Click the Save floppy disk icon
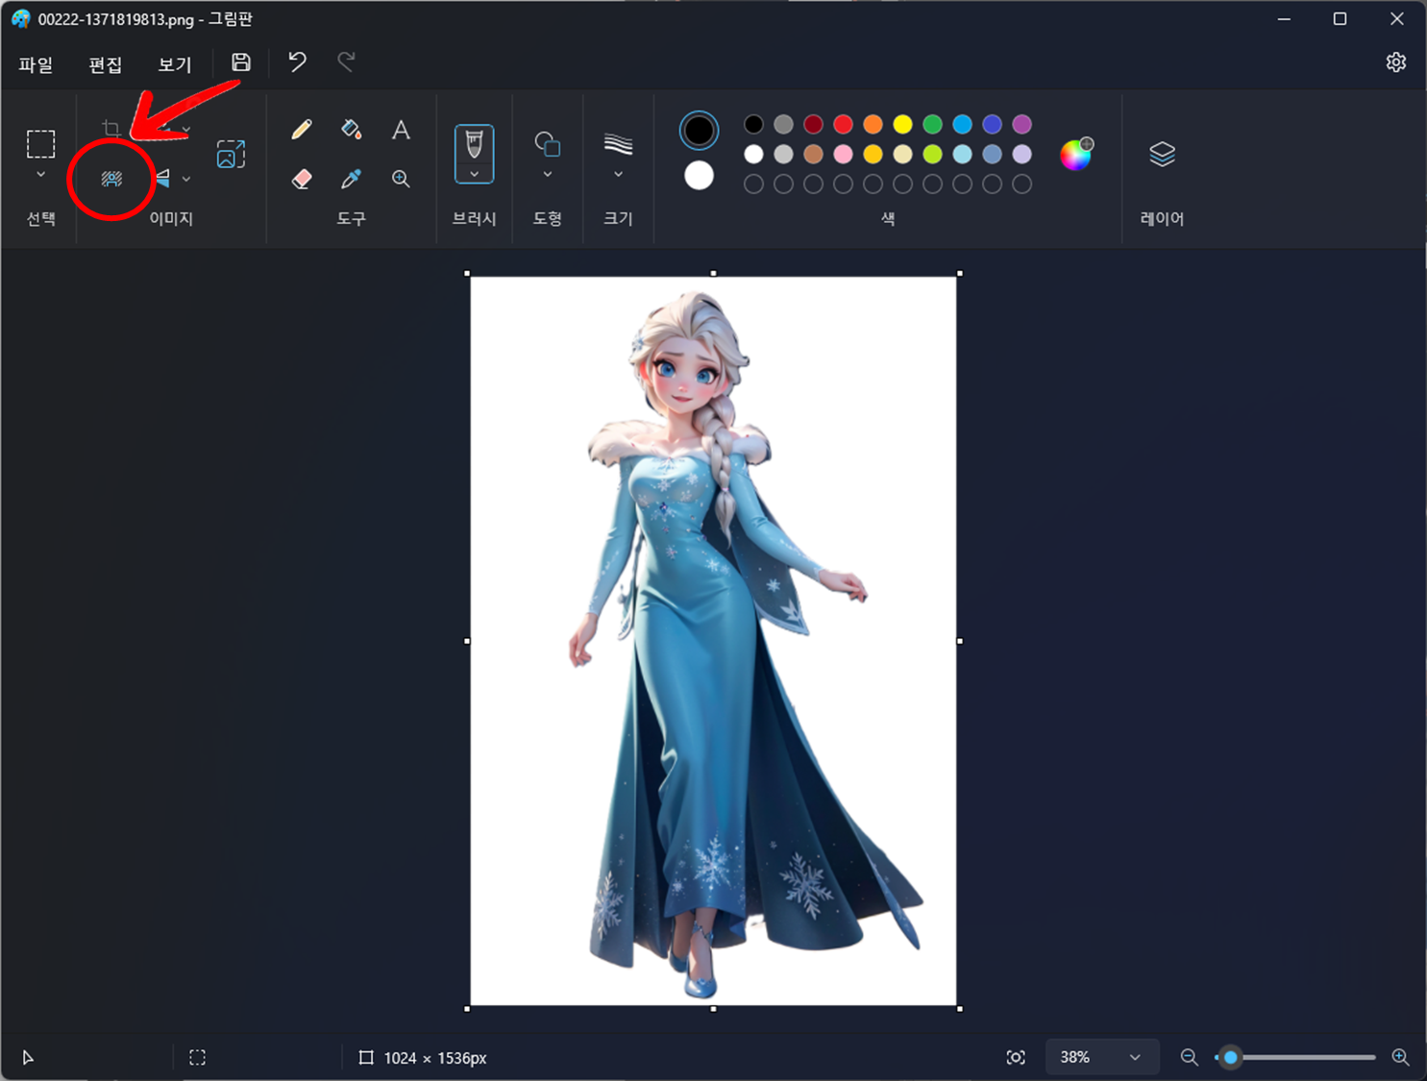This screenshot has width=1427, height=1081. click(x=241, y=62)
